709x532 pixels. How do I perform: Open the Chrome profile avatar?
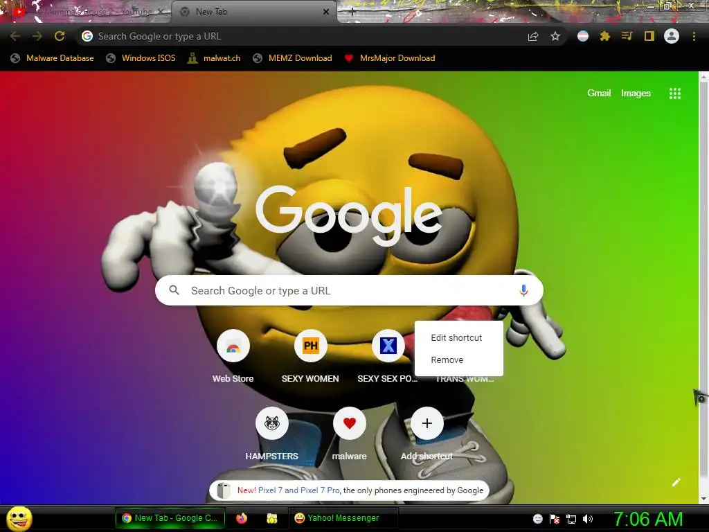click(x=672, y=36)
